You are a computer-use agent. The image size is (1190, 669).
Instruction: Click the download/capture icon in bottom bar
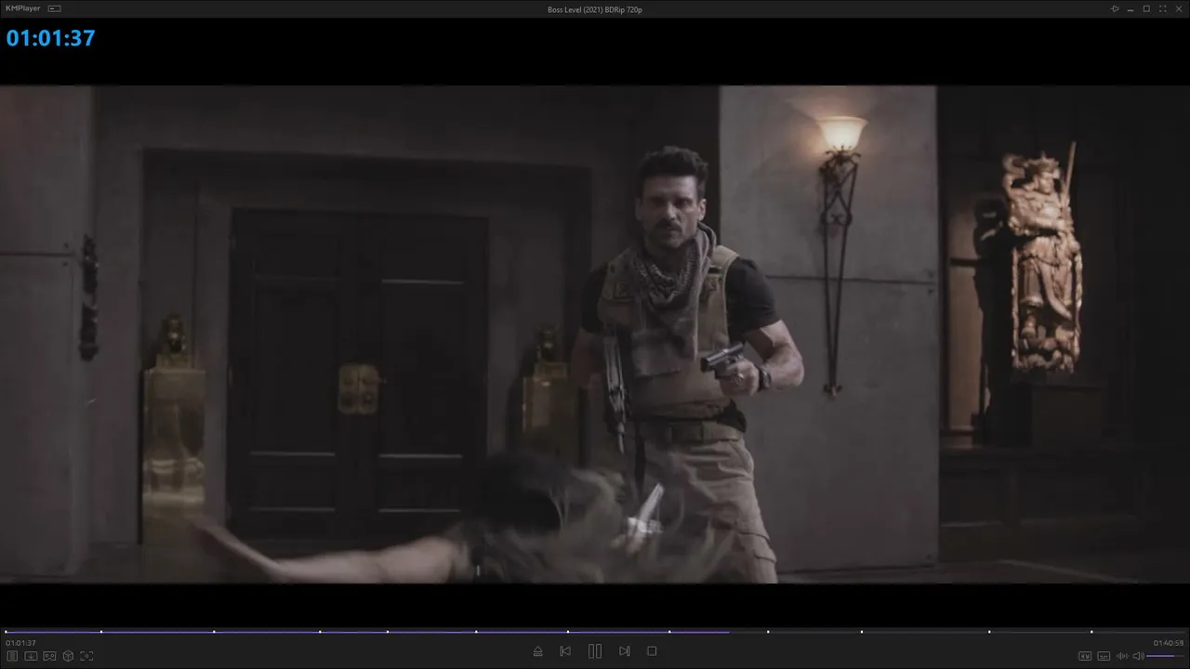coord(31,656)
